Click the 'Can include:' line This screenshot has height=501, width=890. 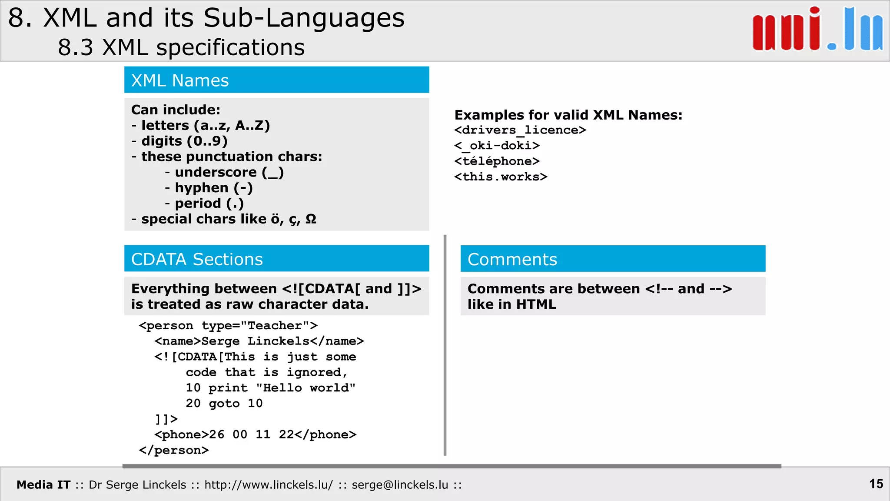tap(176, 110)
